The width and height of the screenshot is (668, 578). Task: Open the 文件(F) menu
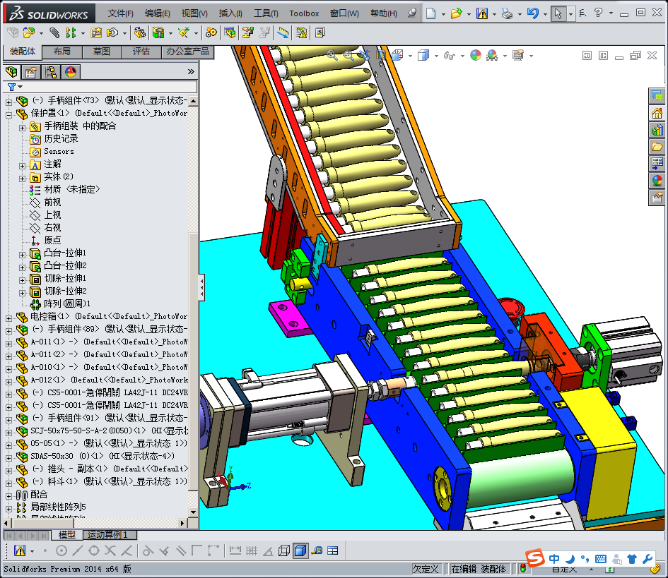tap(121, 13)
